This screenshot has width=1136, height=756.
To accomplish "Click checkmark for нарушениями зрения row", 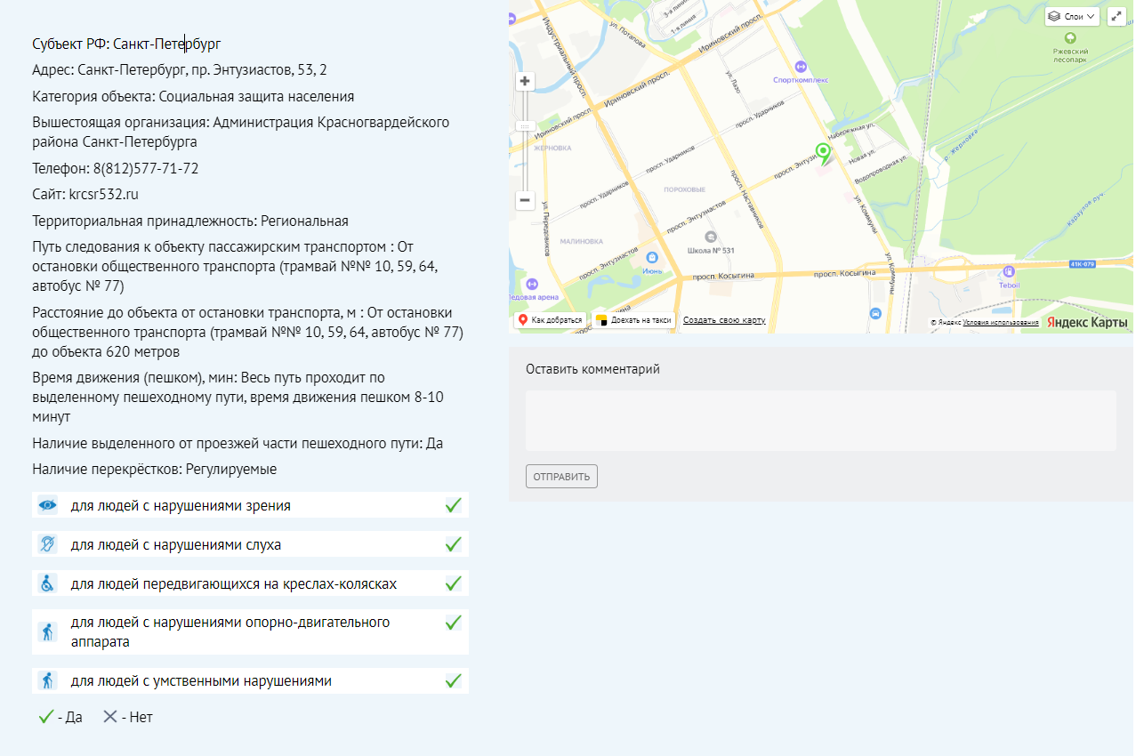I will [454, 505].
